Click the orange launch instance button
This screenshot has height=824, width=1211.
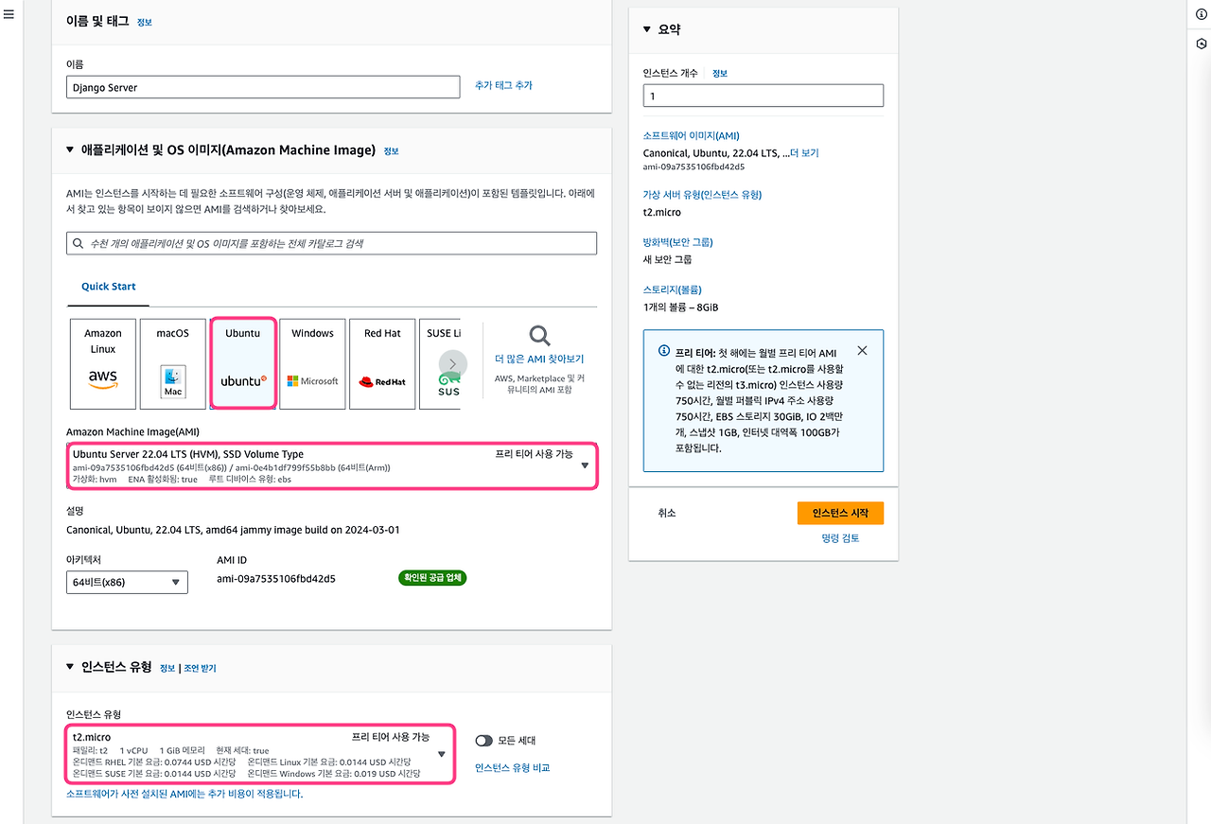point(840,513)
